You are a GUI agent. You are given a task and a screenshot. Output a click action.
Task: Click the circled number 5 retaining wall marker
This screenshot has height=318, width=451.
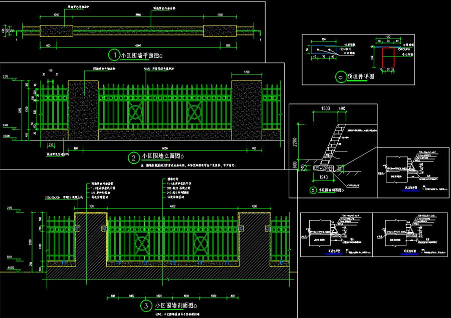click(313, 190)
